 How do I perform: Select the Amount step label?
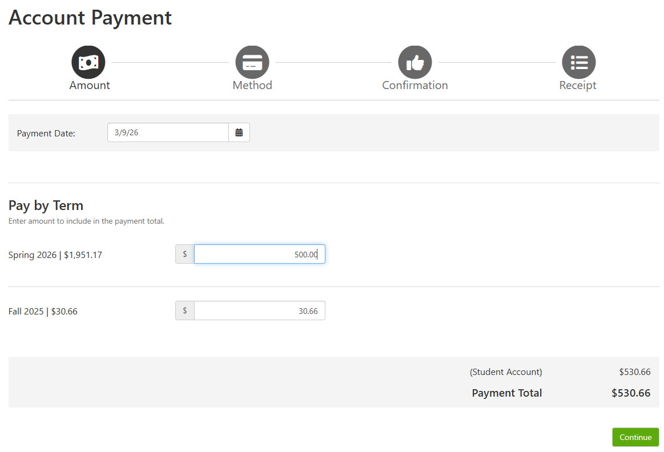pos(90,85)
